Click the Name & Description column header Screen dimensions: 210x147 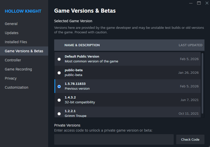click(82, 45)
